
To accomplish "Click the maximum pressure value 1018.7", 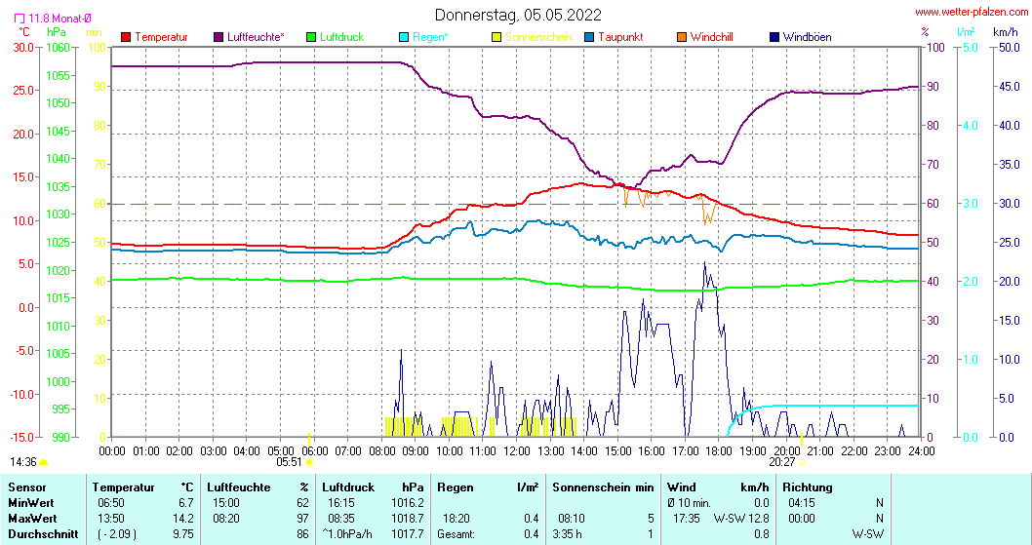I will 408,519.
